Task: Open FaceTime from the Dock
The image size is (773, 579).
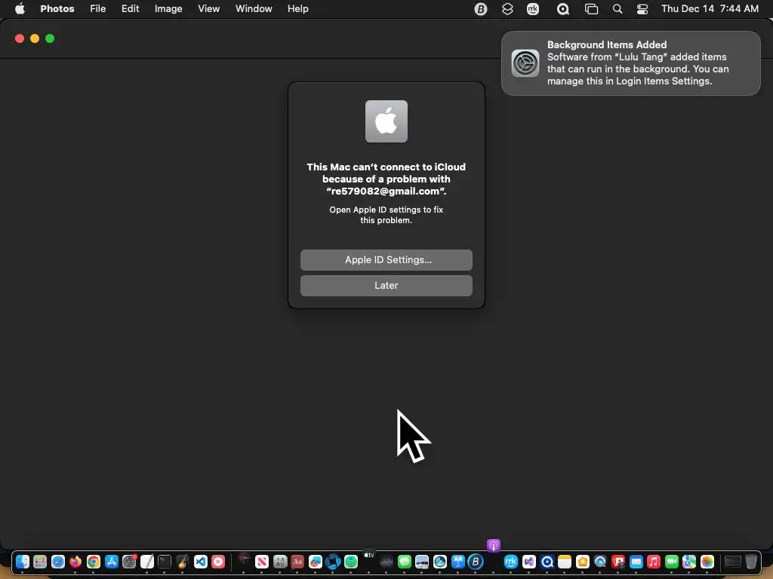Action: point(671,562)
